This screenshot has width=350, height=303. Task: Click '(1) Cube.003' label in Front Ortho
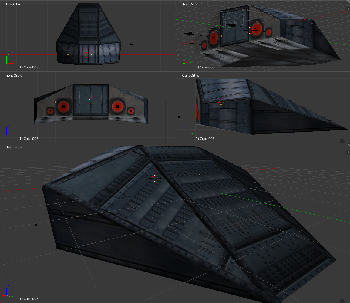(28, 139)
